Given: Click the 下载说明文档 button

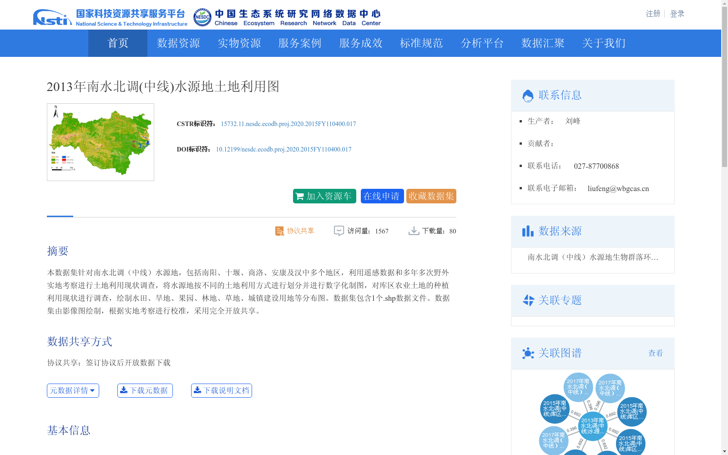Looking at the screenshot, I should tap(222, 390).
